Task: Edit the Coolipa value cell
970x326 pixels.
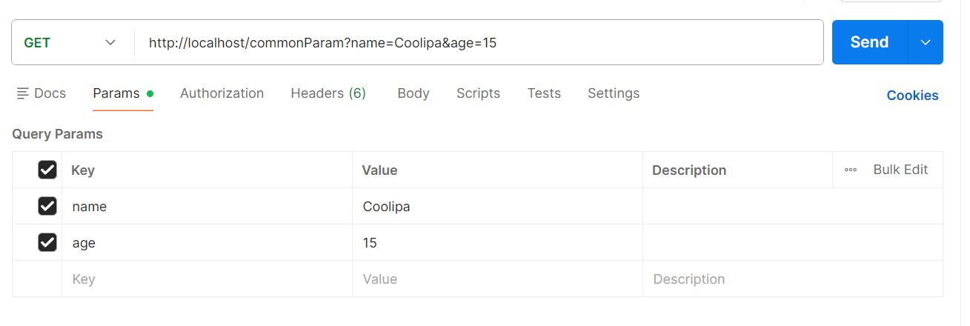Action: (x=496, y=207)
